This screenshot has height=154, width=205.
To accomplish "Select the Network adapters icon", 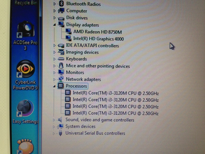I will click(61, 79).
